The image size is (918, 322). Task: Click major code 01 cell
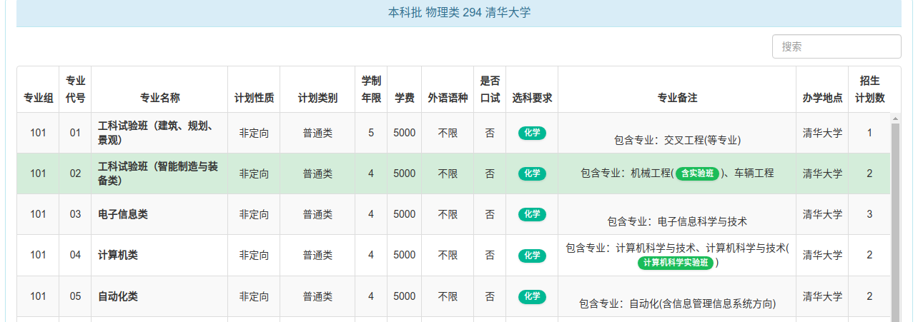pos(75,133)
